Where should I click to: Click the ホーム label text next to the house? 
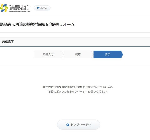click(x=44, y=8)
